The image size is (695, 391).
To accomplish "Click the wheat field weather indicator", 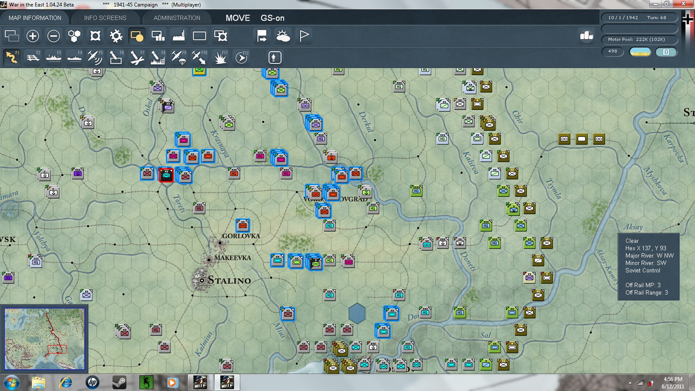I will (640, 52).
